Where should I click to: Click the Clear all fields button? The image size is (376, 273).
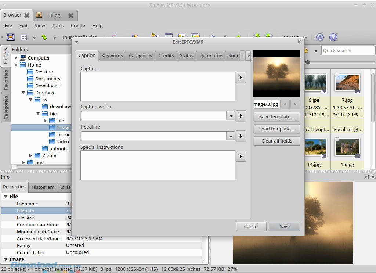click(x=276, y=141)
